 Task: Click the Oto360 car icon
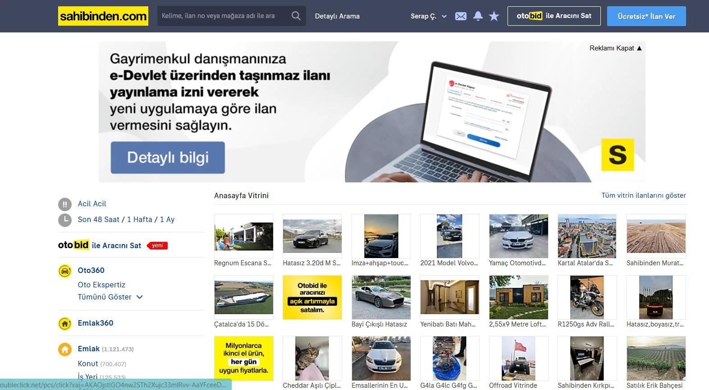(x=65, y=271)
